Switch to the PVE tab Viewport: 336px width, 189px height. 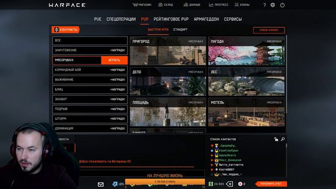(98, 19)
